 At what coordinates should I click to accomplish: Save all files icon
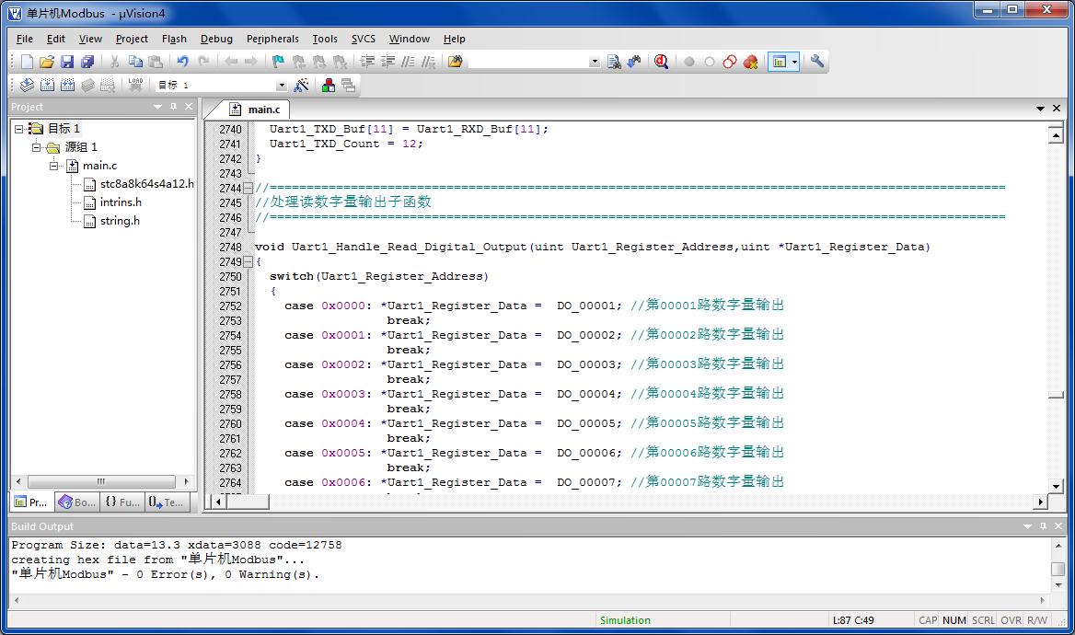coord(87,62)
